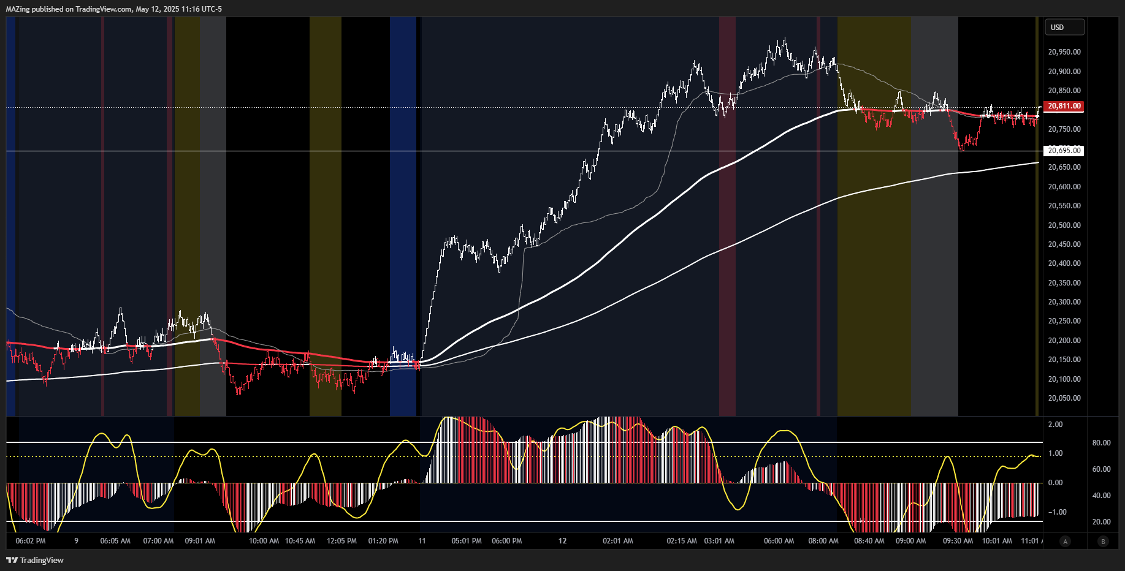Click the 10:01 AM time axis label
The image size is (1125, 571).
[x=997, y=541]
